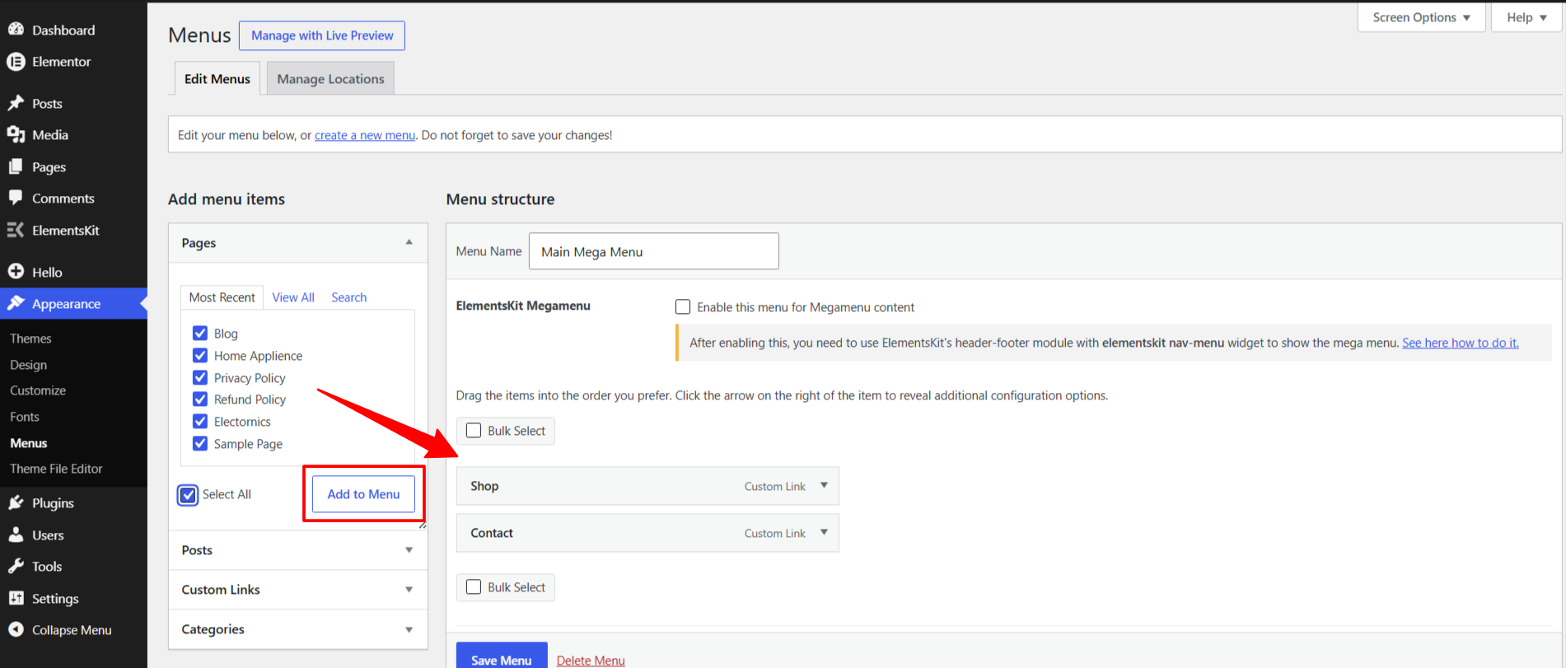Open the Design submenu item
Screen dimensions: 1566x668
[28, 365]
